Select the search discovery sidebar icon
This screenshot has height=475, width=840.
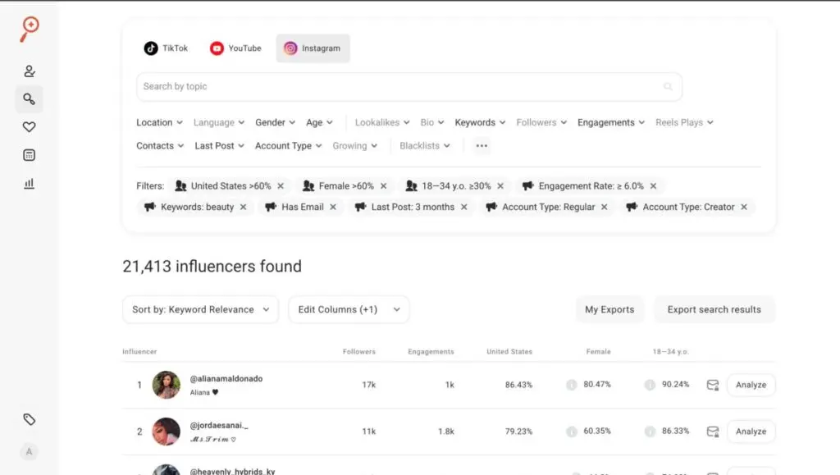(30, 99)
